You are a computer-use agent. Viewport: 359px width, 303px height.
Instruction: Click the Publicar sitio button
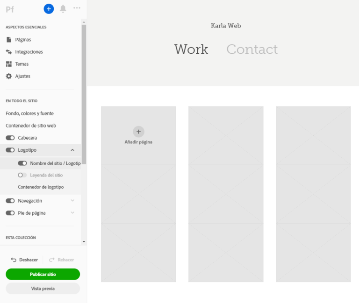tap(43, 274)
